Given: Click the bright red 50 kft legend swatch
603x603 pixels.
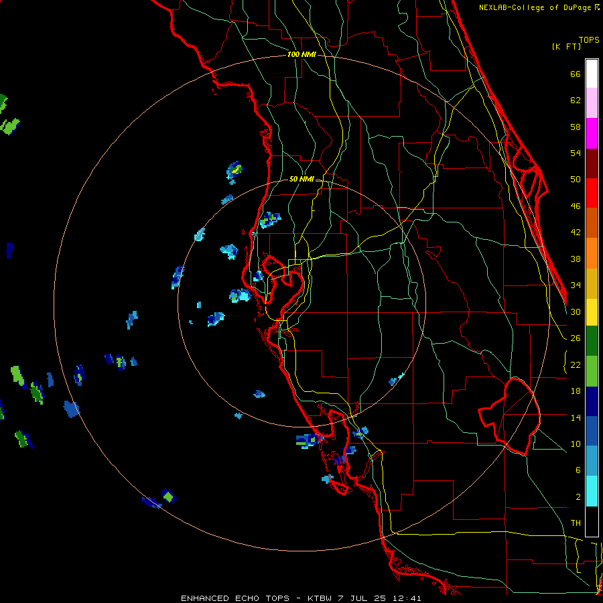Looking at the screenshot, I should coord(592,193).
